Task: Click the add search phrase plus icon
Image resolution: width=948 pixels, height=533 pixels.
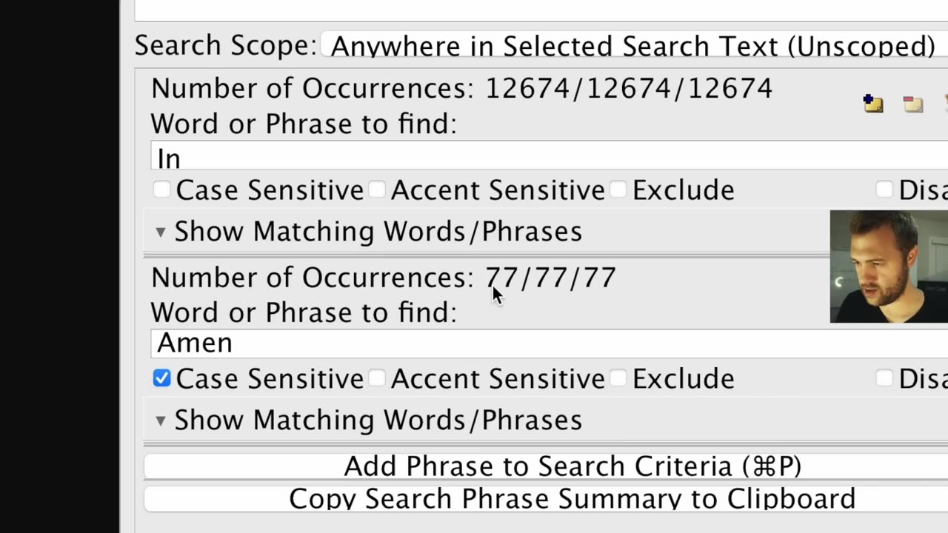Action: click(873, 104)
